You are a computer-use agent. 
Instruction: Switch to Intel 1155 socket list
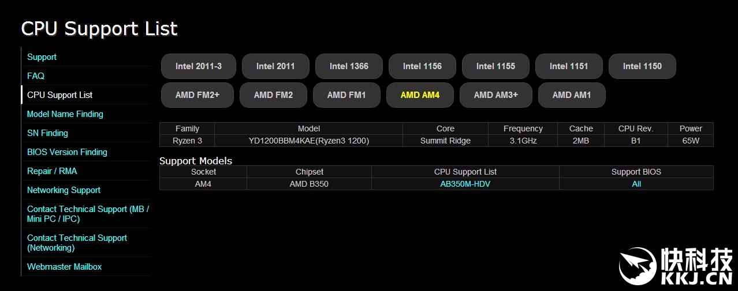[x=495, y=66]
